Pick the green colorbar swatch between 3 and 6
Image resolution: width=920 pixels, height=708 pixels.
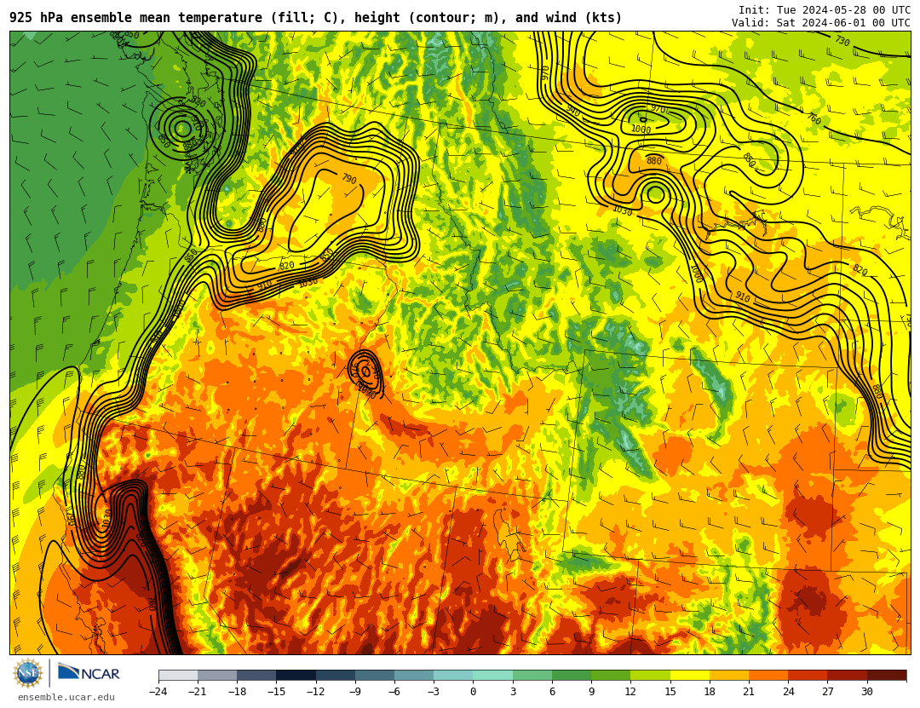coord(532,675)
